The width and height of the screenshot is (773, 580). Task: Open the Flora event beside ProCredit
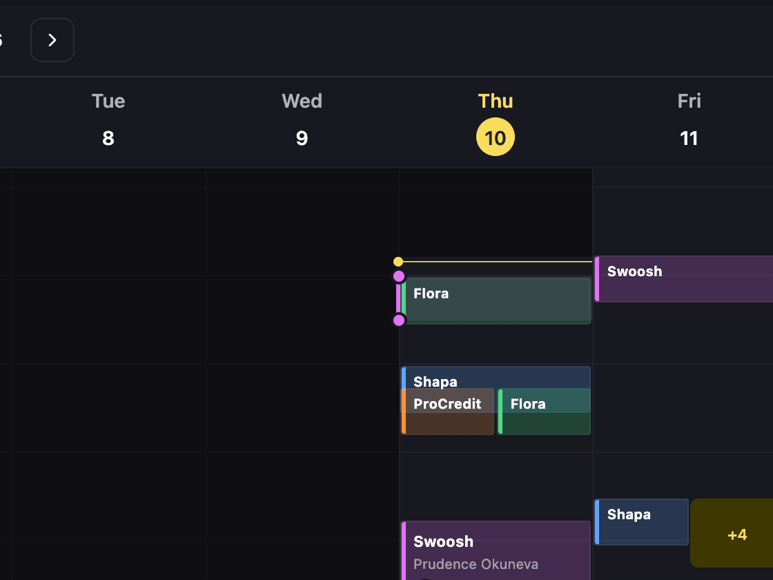pyautogui.click(x=545, y=412)
